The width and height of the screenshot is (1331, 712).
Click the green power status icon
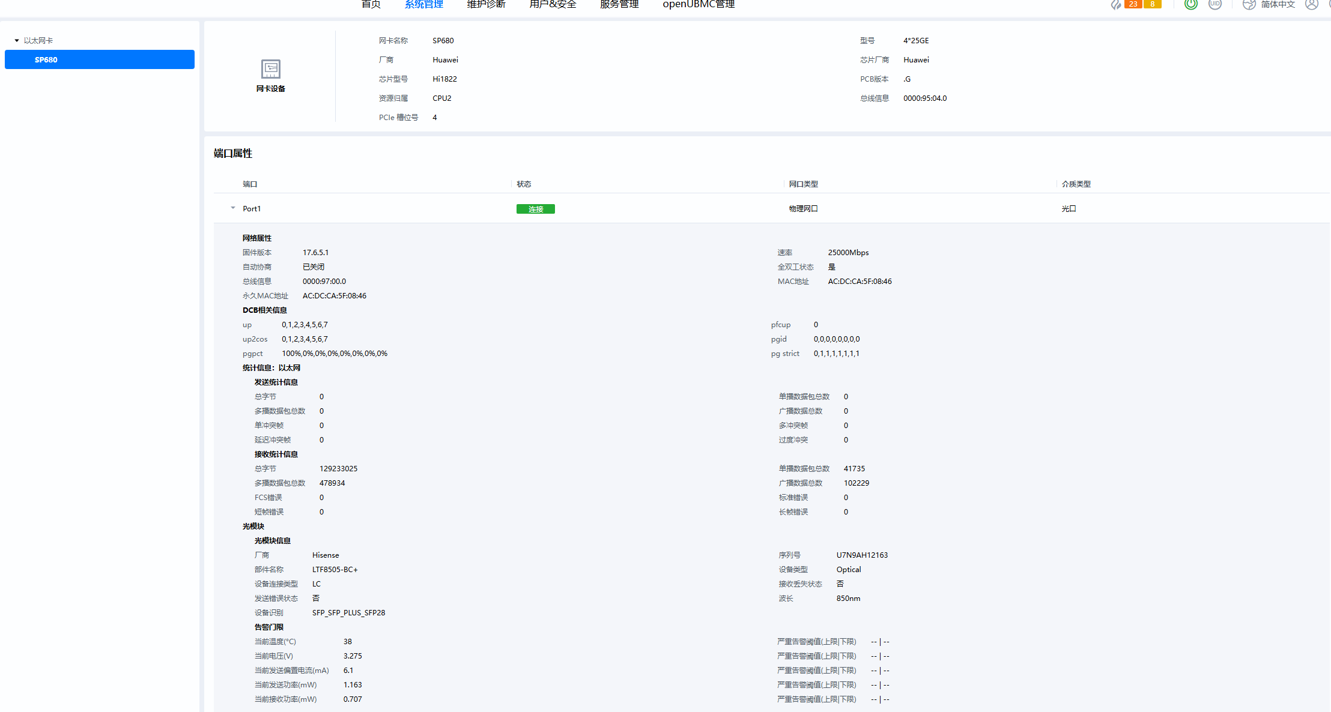1190,4
